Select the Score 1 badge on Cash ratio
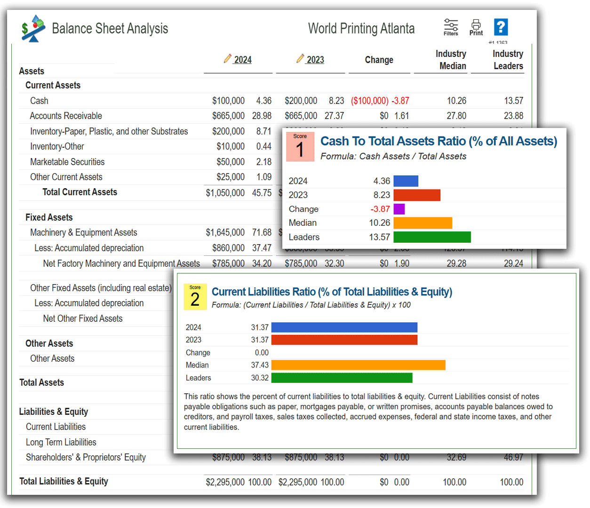Viewport: 590px width, 508px height. pos(300,147)
